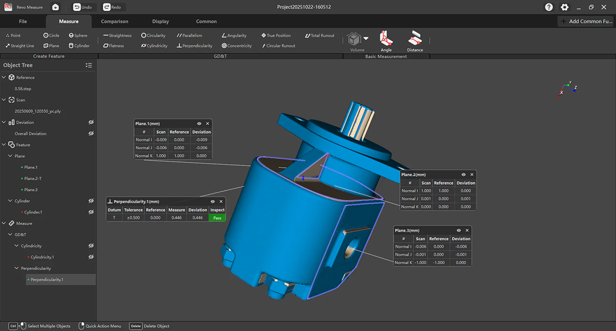Collapse the Feature tree node
The height and width of the screenshot is (331, 616).
tap(4, 145)
